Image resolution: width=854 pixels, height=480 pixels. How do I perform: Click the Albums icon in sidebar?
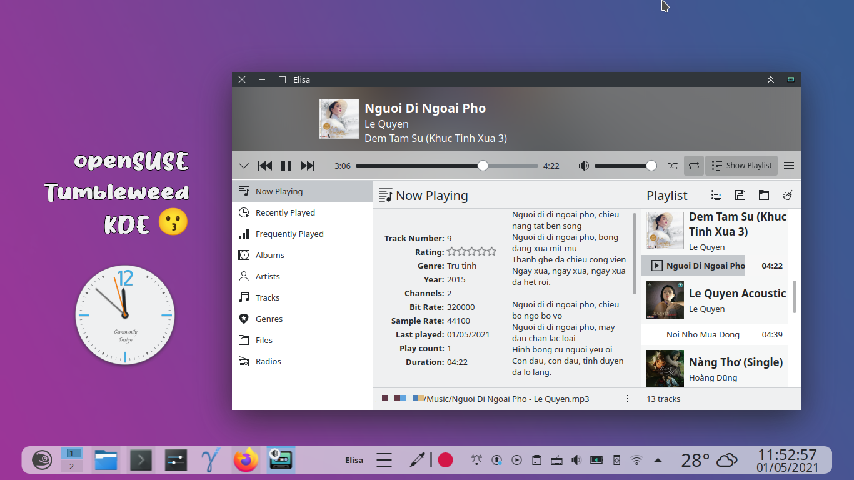click(x=244, y=255)
